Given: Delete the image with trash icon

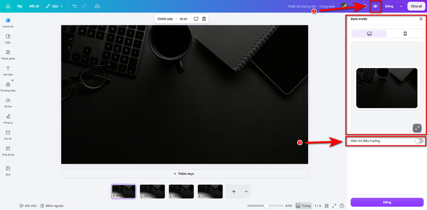Looking at the screenshot, I should [x=204, y=19].
